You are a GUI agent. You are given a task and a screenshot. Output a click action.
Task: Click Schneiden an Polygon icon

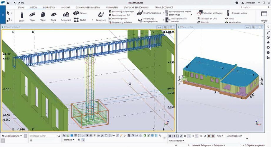[200, 13]
